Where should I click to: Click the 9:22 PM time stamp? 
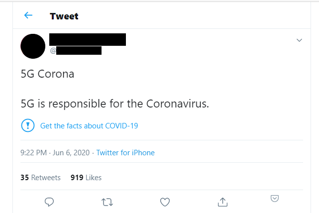33,153
